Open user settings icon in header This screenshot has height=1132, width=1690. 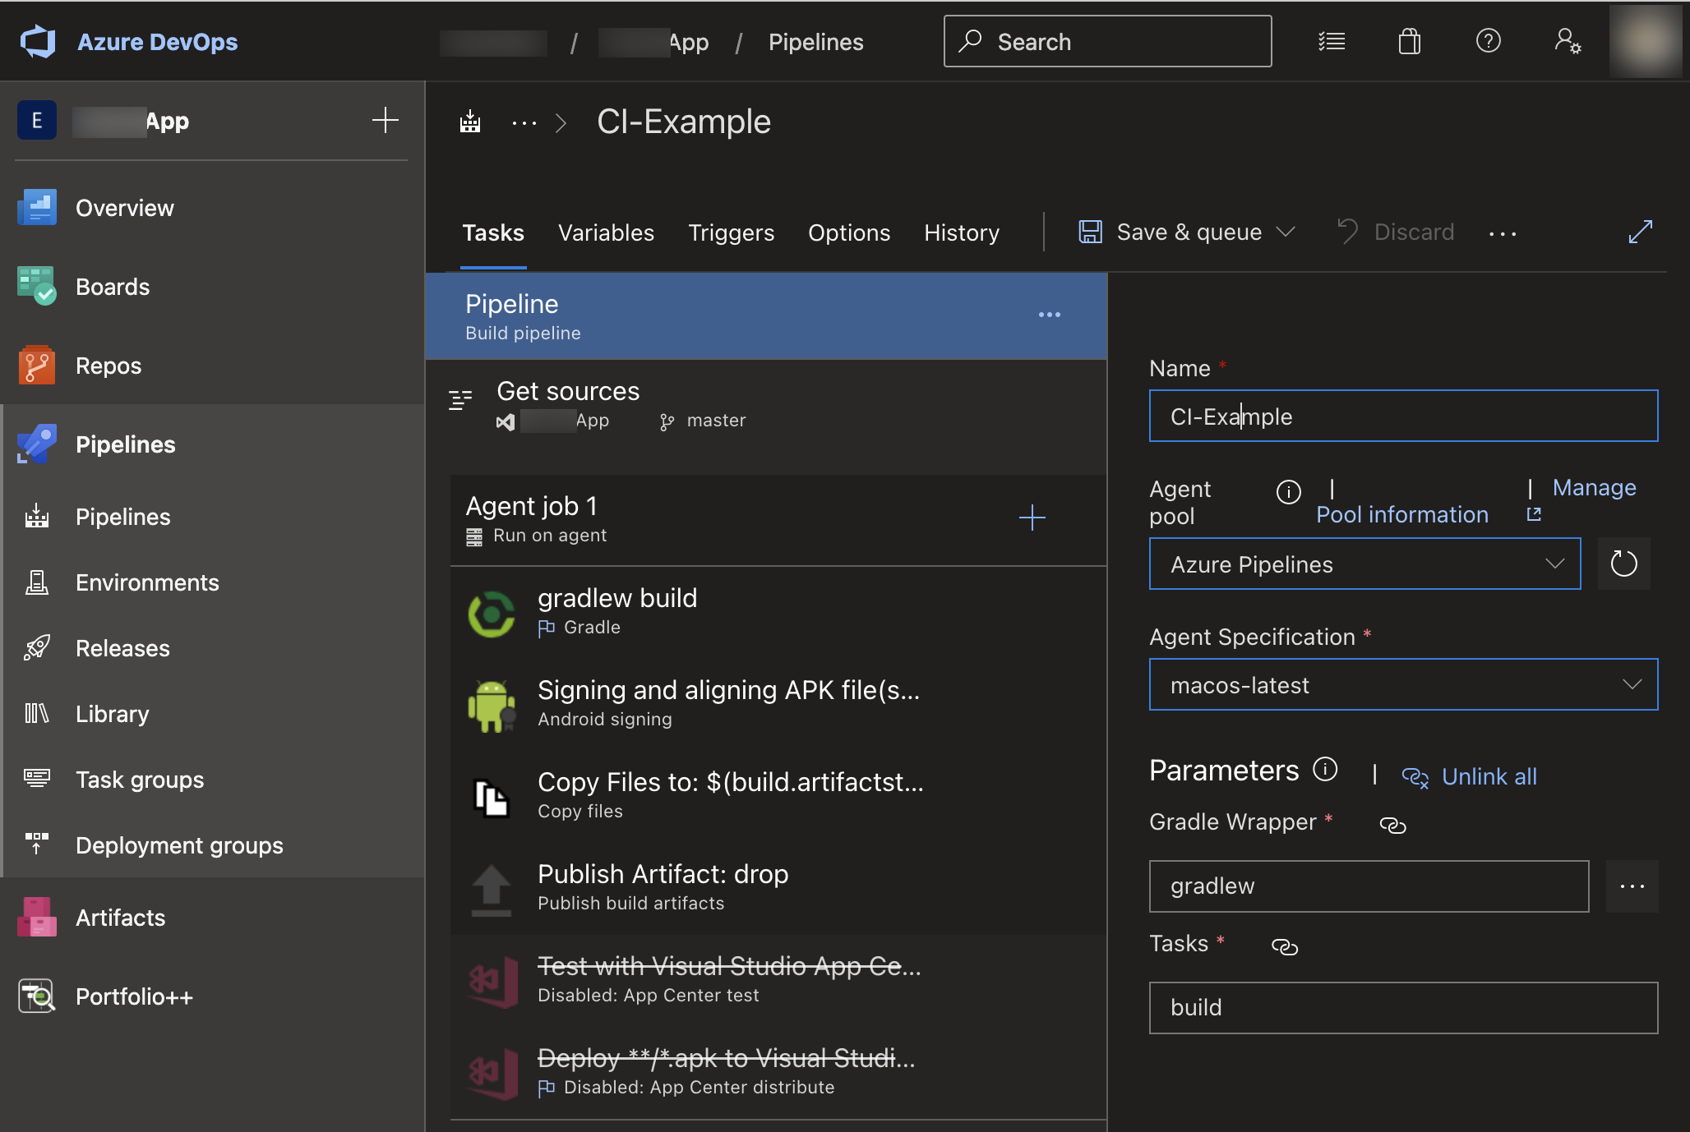(x=1567, y=41)
